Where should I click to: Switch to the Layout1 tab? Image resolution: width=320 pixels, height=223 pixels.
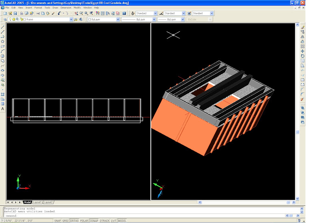tap(37, 202)
